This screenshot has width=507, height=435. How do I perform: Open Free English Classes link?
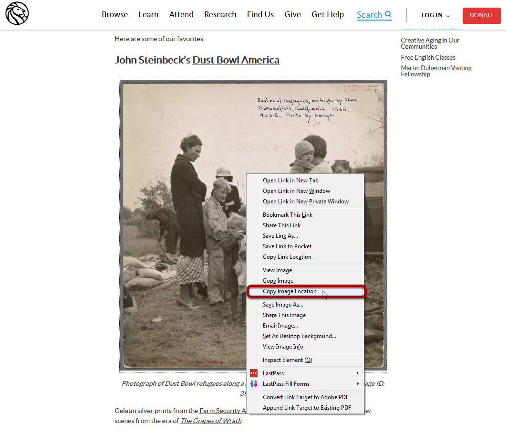428,57
